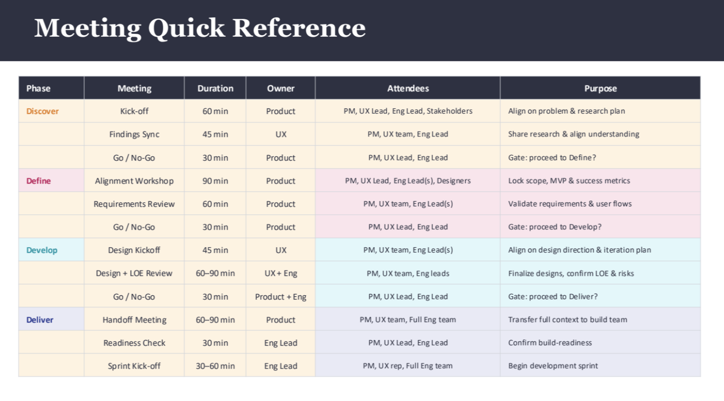Click the Owner column header
This screenshot has height=401, width=724.
point(280,88)
